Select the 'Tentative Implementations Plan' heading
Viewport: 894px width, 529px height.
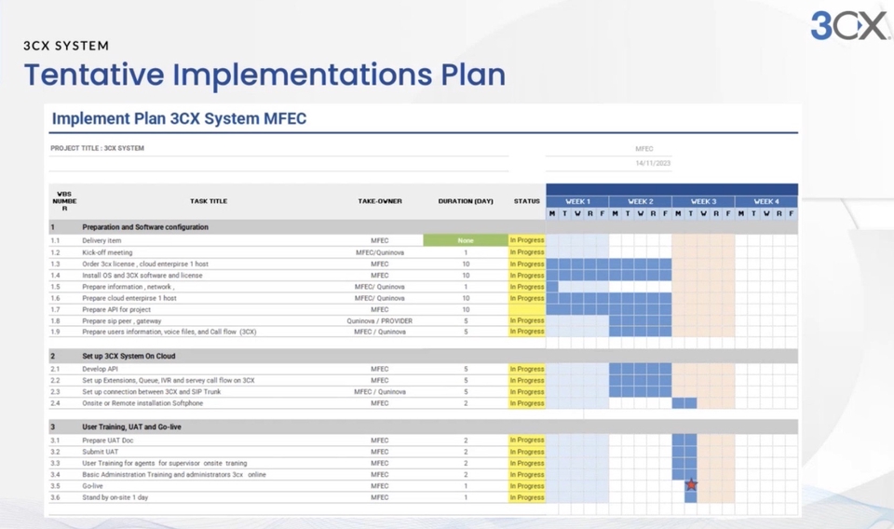[264, 75]
